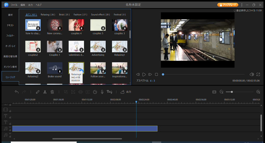Toggle lock on the first text track
The width and height of the screenshot is (265, 143).
pyautogui.click(x=10, y=117)
